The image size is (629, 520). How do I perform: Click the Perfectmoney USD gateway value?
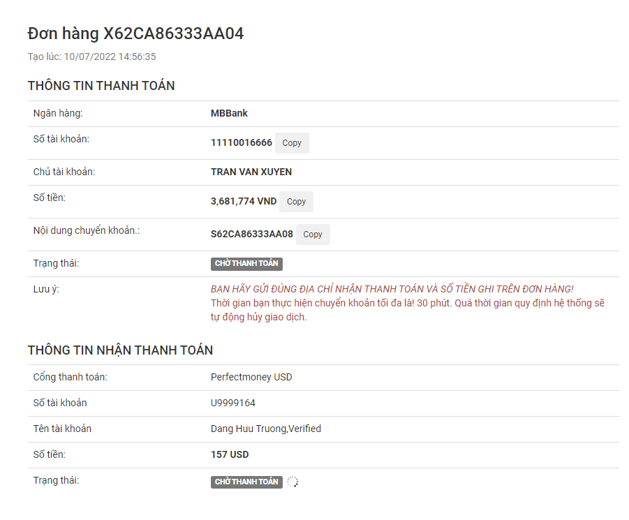click(x=251, y=377)
